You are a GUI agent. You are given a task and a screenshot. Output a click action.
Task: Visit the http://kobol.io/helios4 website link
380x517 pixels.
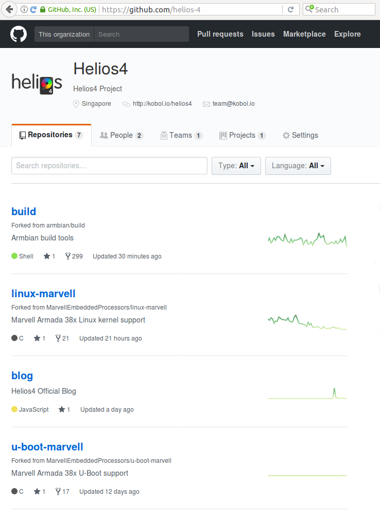tap(162, 104)
